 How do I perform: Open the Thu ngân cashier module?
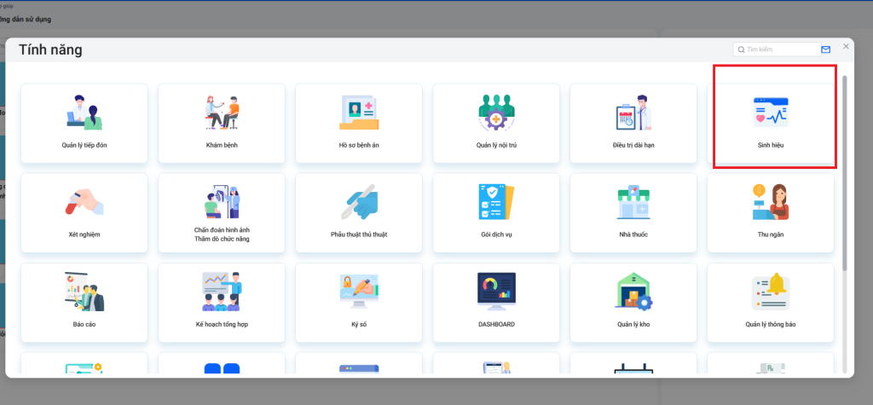[770, 212]
